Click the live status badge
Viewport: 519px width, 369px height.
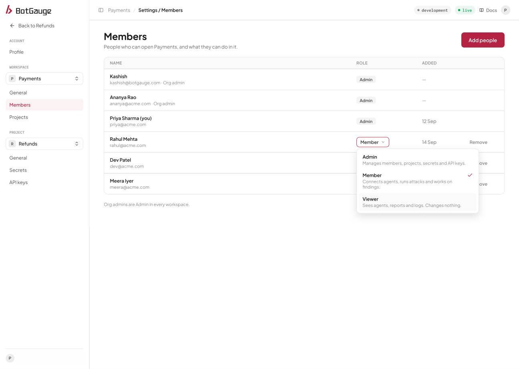point(465,10)
